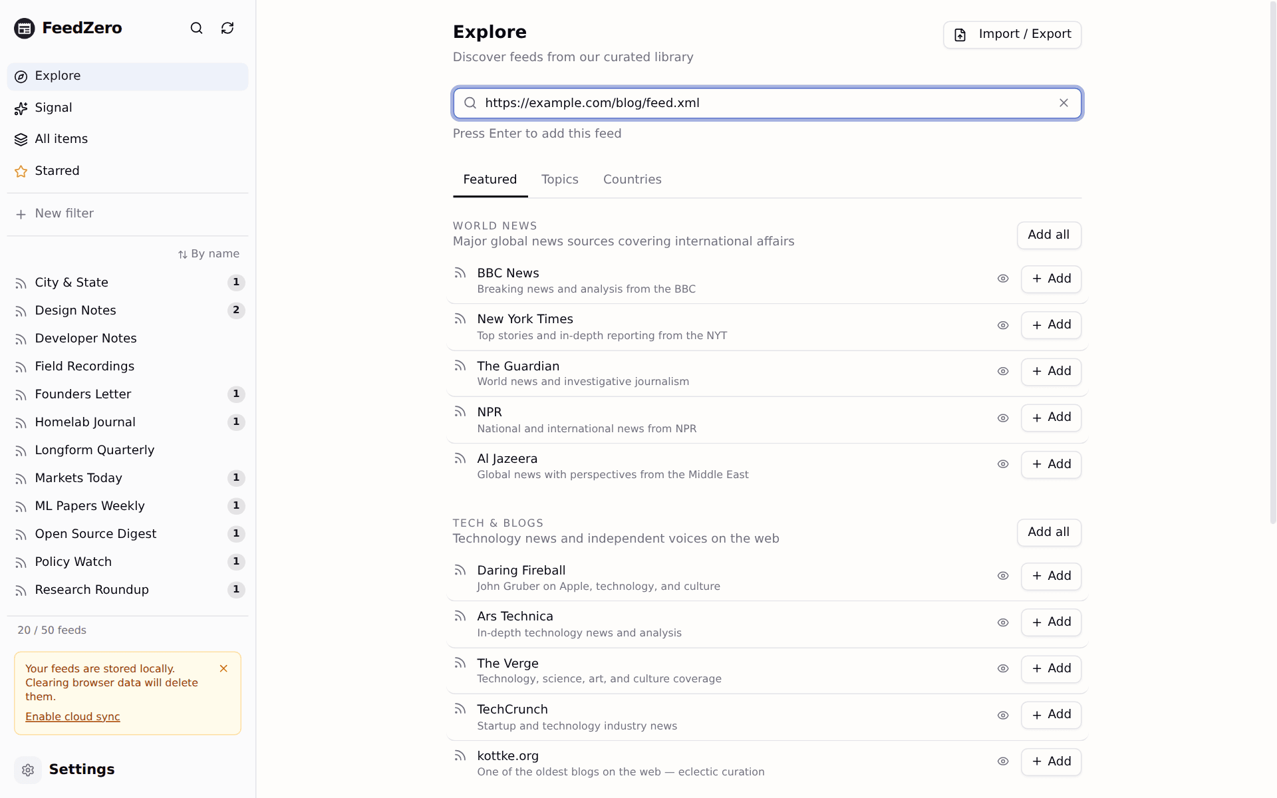
Task: Open Signal in the sidebar
Action: (128, 108)
